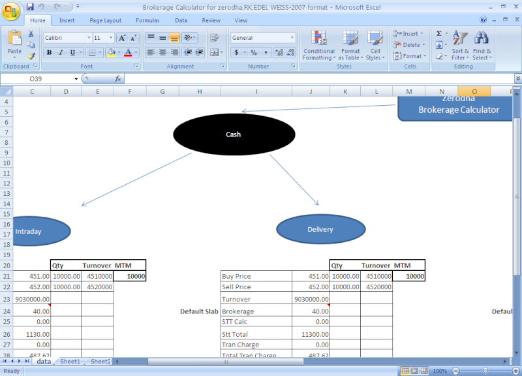Expand the General number format dropdown
This screenshot has height=376, width=522.
click(292, 38)
